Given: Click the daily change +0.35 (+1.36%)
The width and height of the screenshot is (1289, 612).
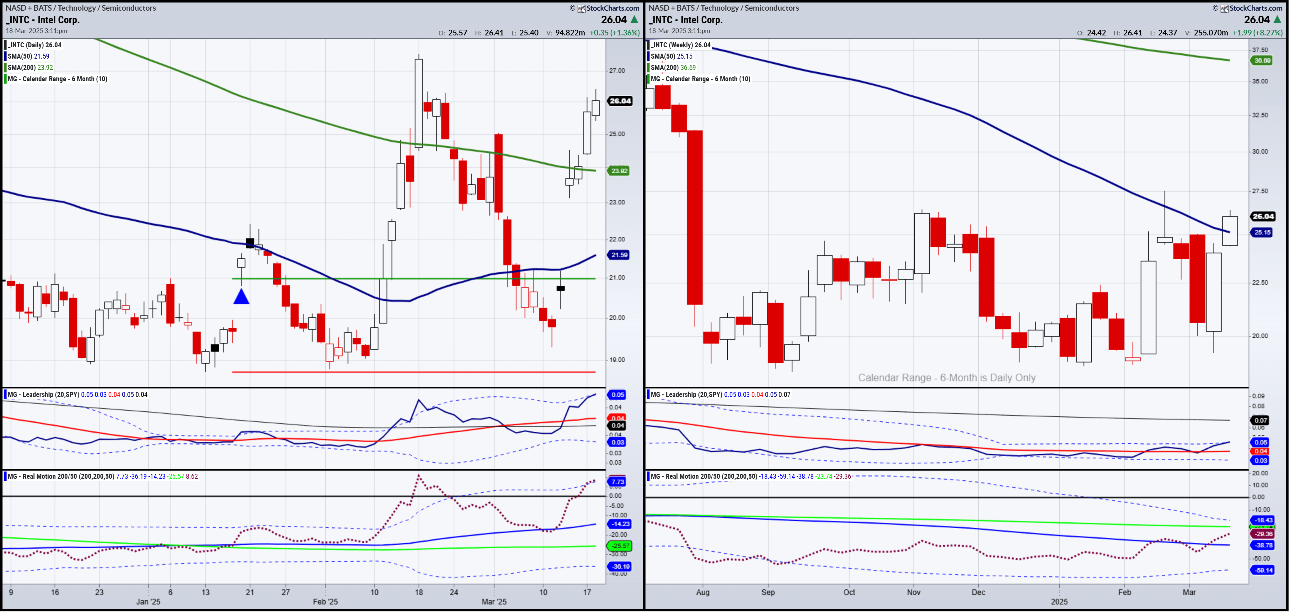Looking at the screenshot, I should (614, 33).
